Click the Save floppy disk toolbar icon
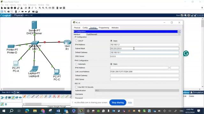The width and height of the screenshot is (204, 114). click(x=8, y=8)
